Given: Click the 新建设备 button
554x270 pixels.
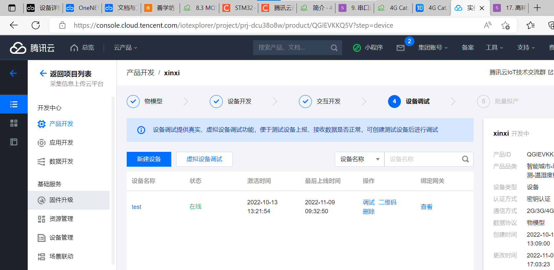Looking at the screenshot, I should click(149, 159).
